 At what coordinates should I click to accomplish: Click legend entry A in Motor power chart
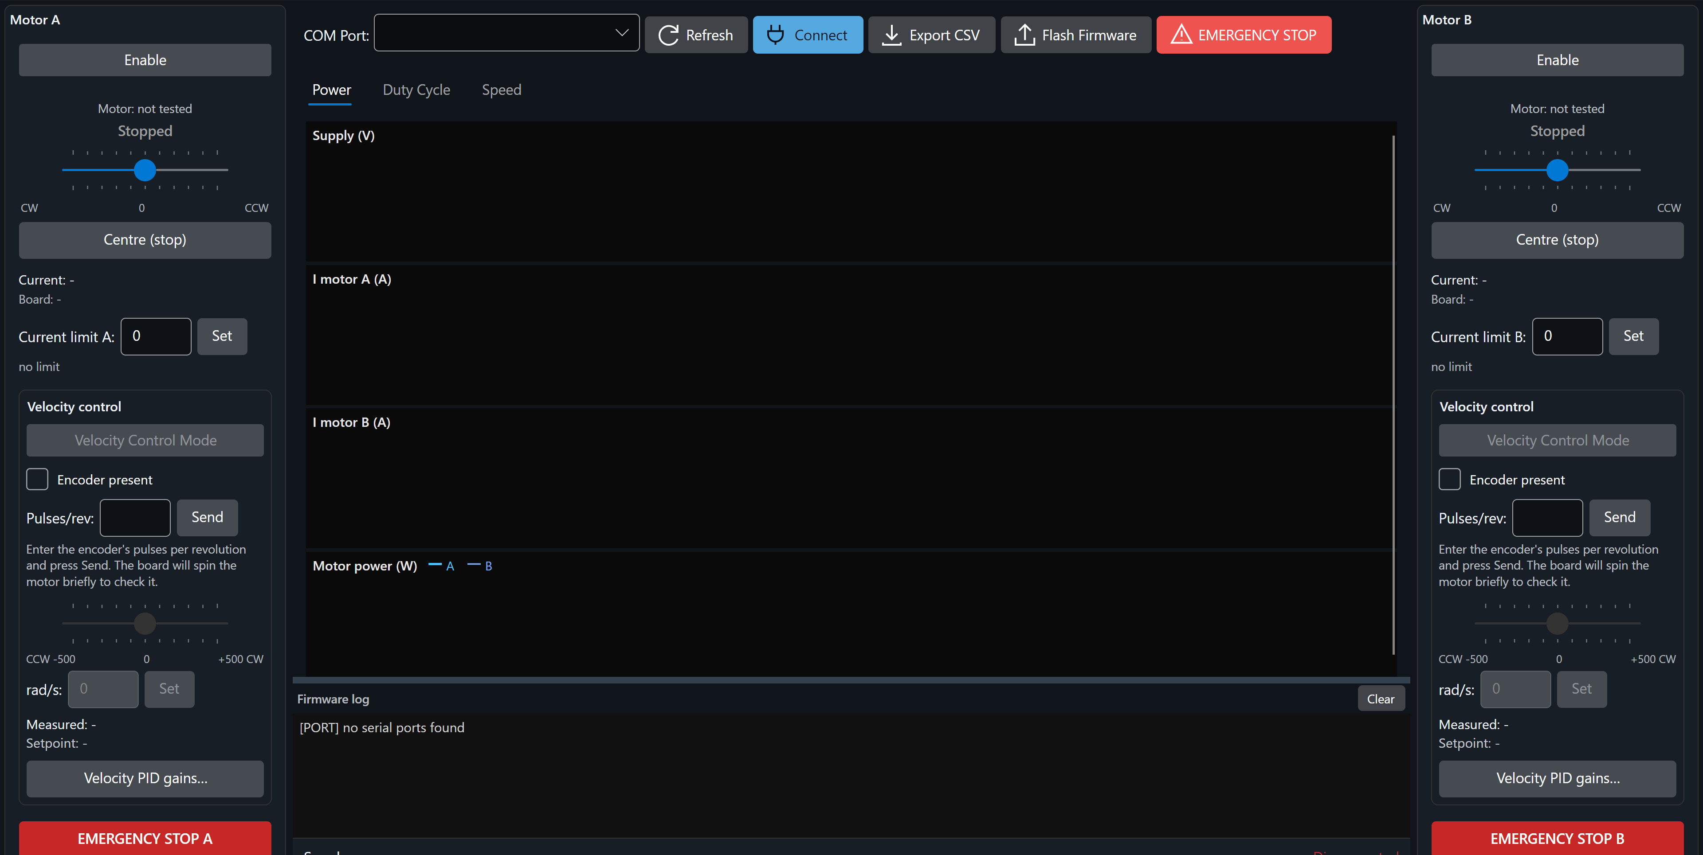tap(442, 566)
